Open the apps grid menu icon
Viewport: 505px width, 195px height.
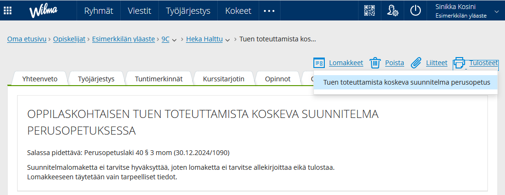(x=8, y=11)
